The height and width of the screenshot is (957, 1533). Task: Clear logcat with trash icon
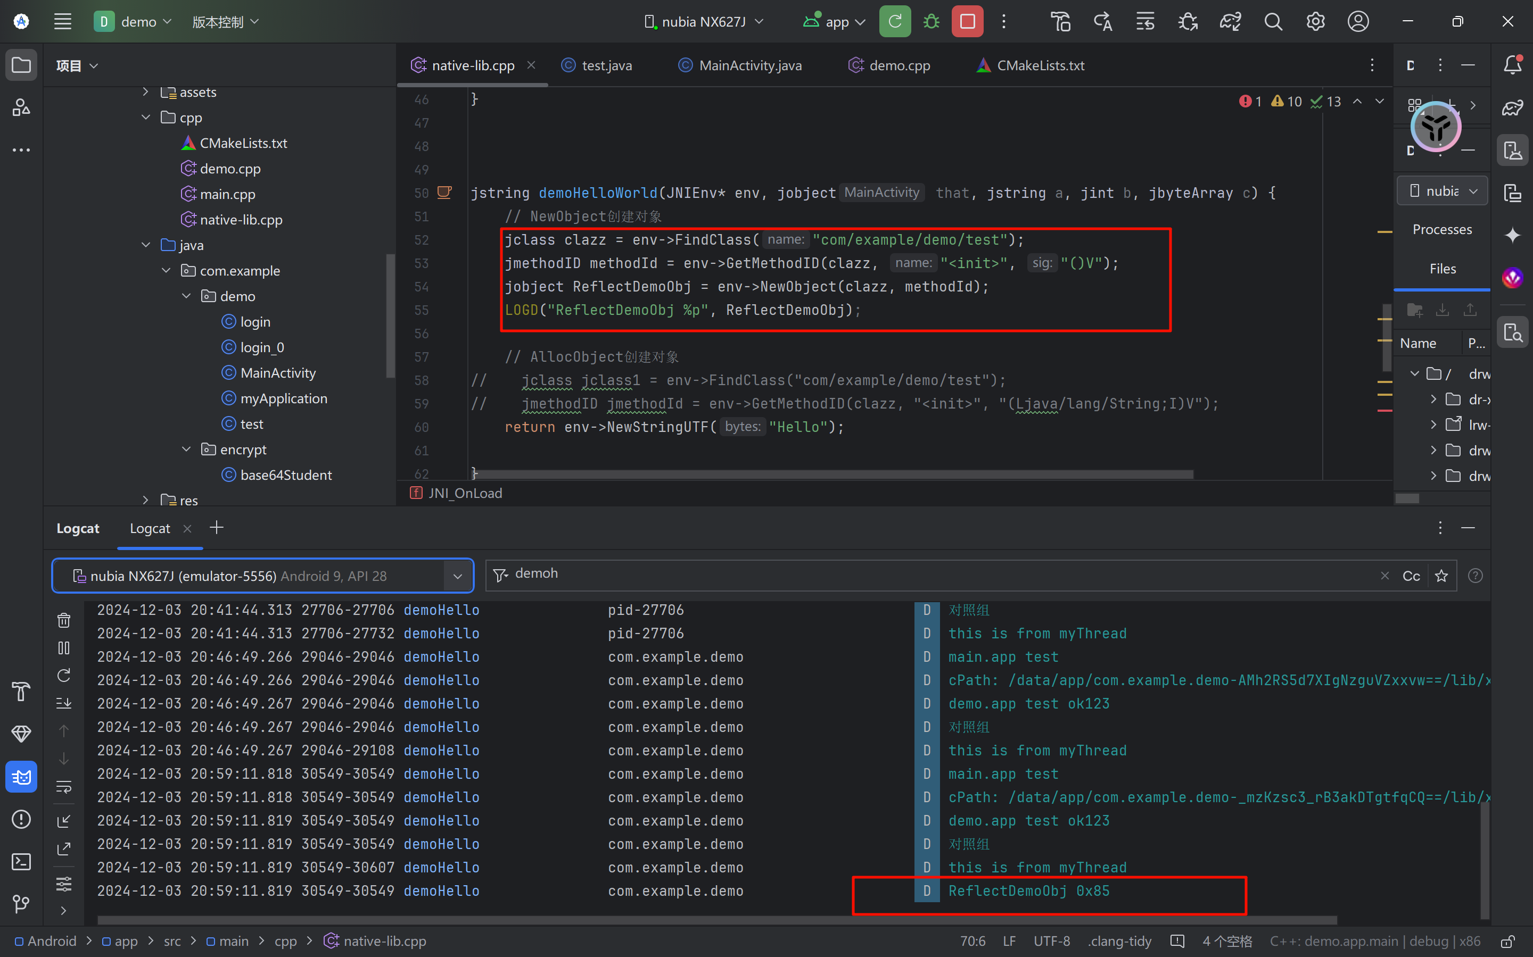(64, 620)
